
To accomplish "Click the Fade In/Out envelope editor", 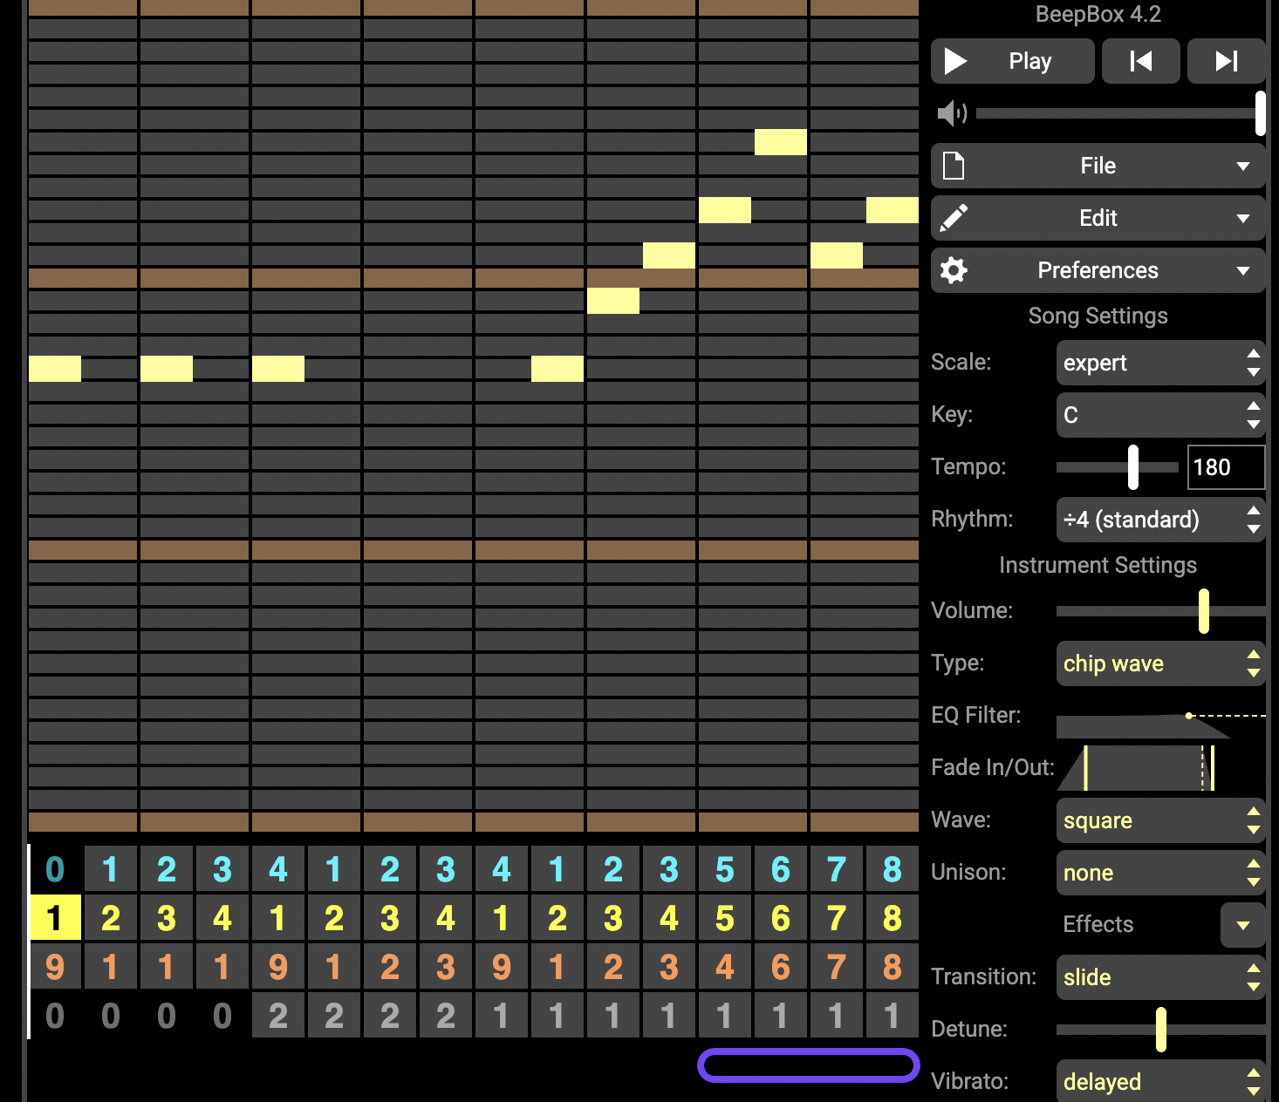I will (x=1160, y=768).
